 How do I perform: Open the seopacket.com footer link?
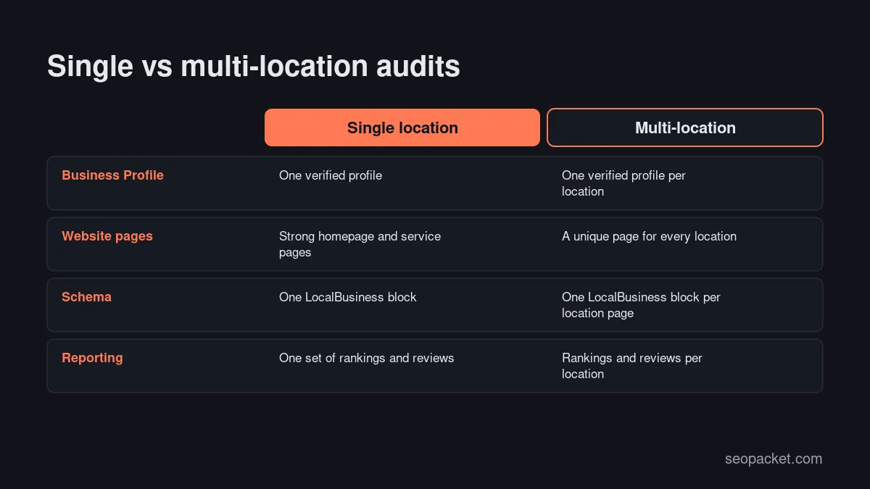click(774, 459)
